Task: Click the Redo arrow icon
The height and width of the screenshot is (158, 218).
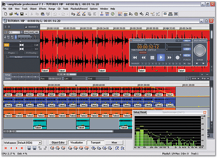Action: coord(63,14)
